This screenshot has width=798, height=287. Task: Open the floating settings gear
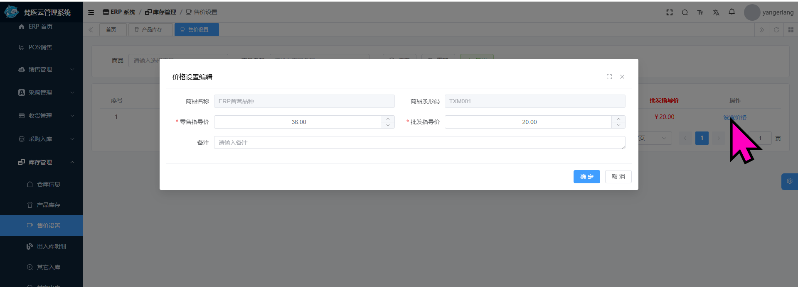pos(789,181)
